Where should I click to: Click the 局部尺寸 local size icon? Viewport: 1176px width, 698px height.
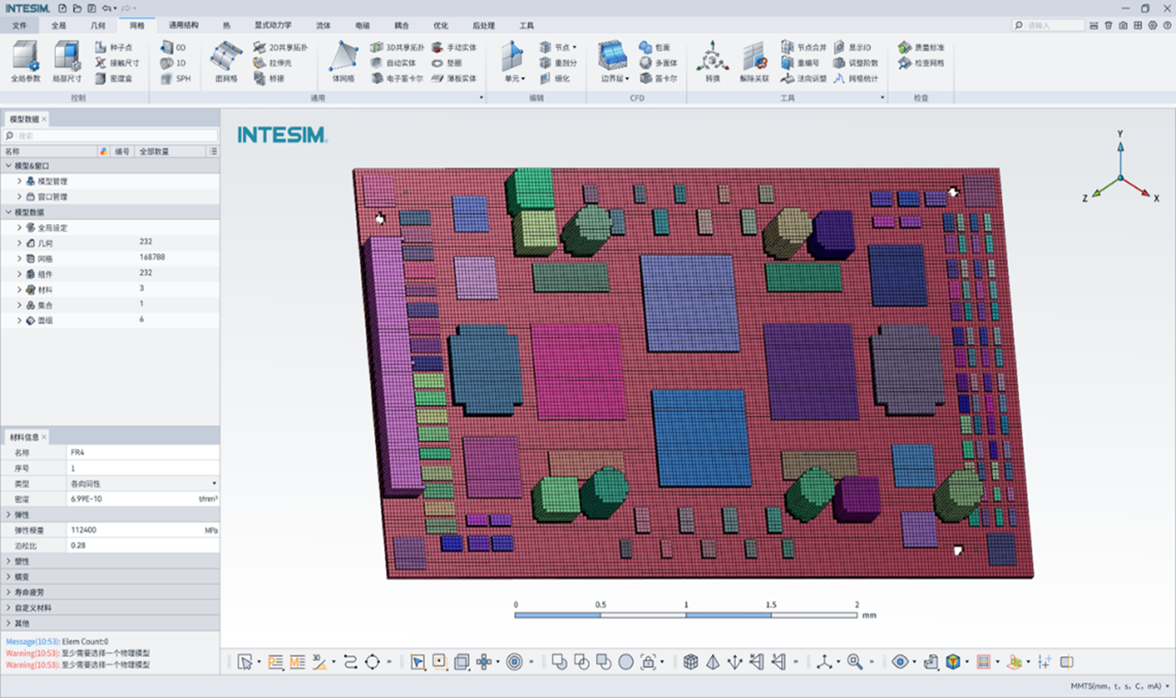pyautogui.click(x=67, y=62)
